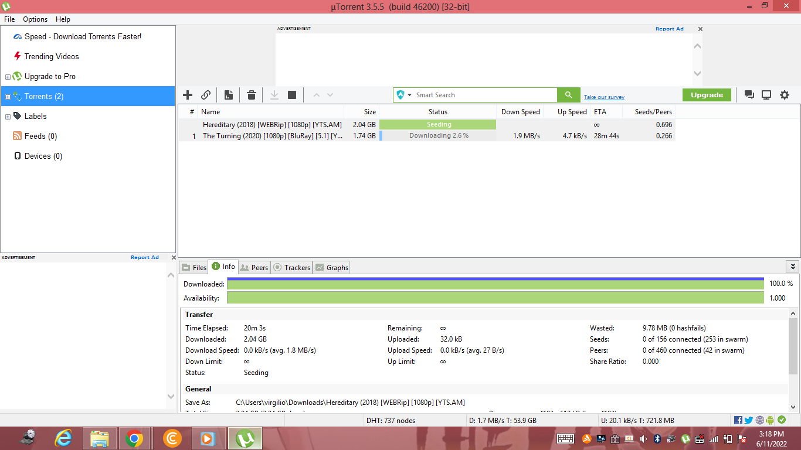The width and height of the screenshot is (801, 450).
Task: Click Report Ad link in top advertisement
Action: 670,29
